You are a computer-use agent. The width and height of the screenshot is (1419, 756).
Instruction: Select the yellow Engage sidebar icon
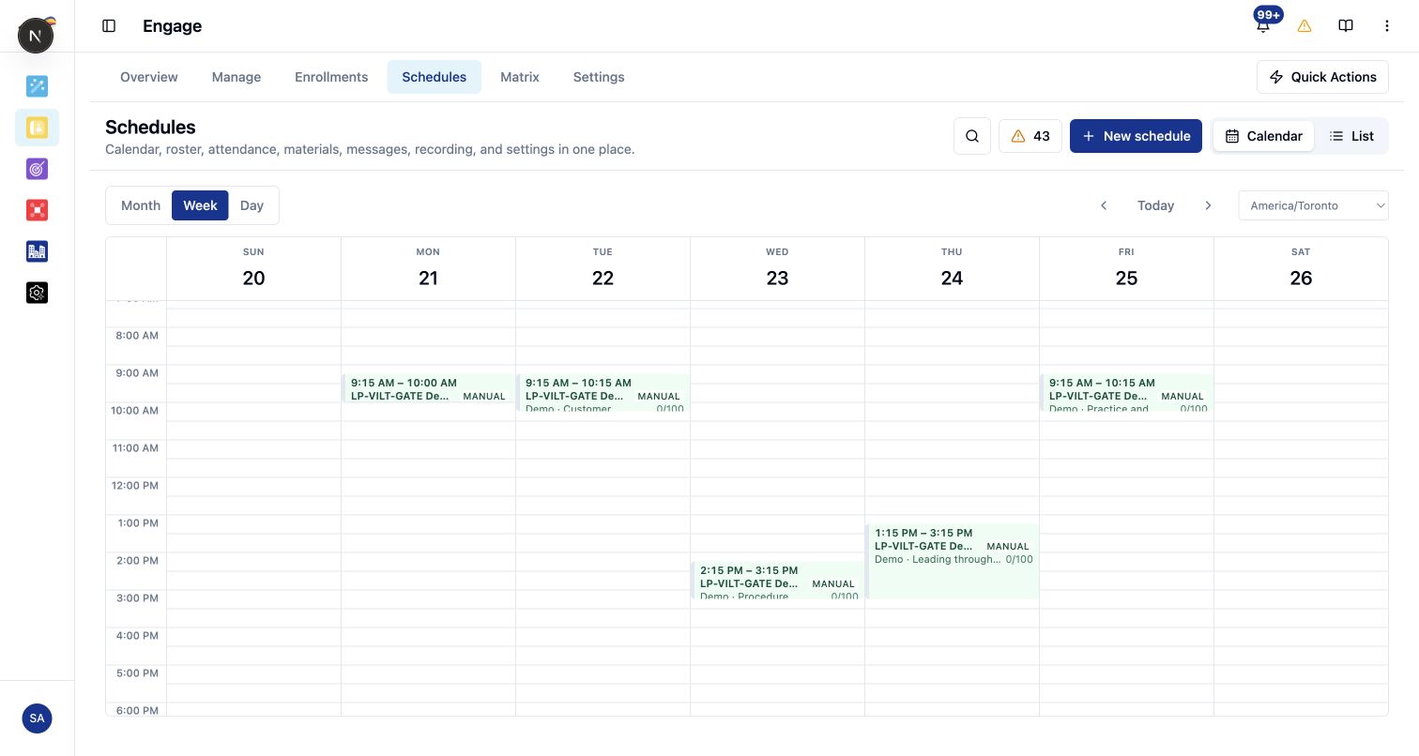point(37,128)
